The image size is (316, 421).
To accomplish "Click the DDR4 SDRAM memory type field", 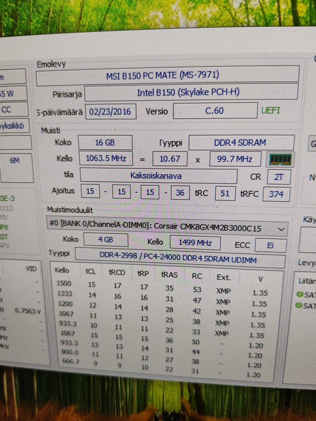I will 241,143.
